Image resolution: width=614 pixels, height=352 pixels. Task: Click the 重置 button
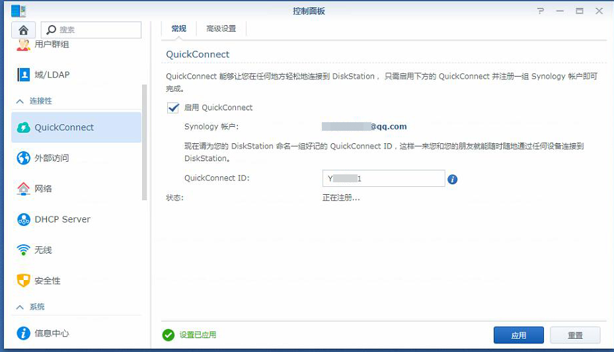coord(575,335)
